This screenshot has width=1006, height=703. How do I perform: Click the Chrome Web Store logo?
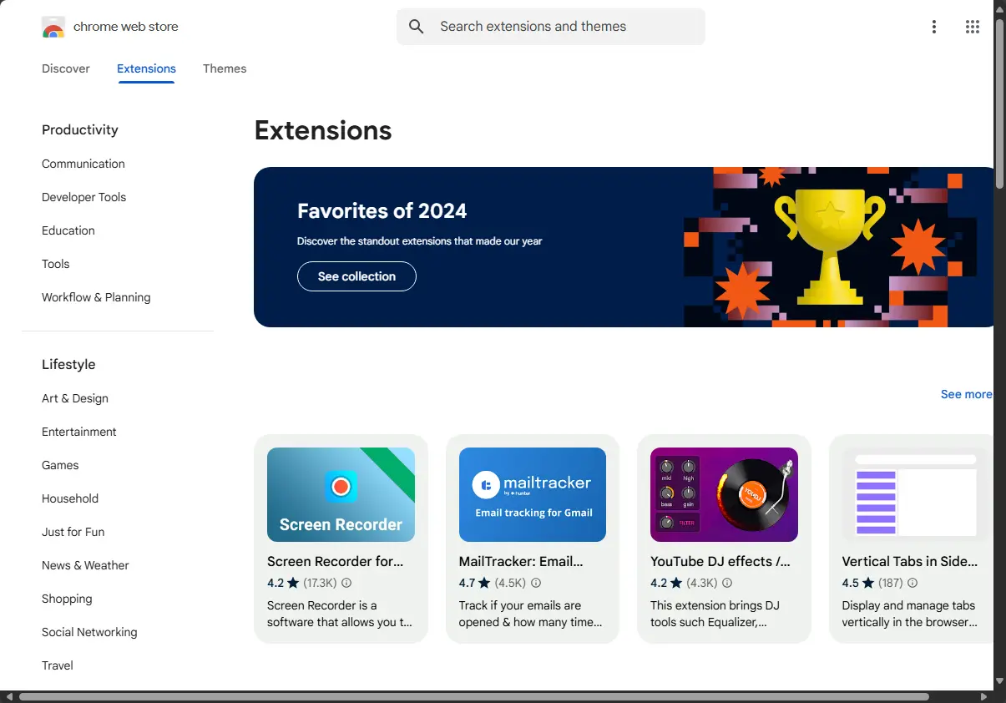53,26
